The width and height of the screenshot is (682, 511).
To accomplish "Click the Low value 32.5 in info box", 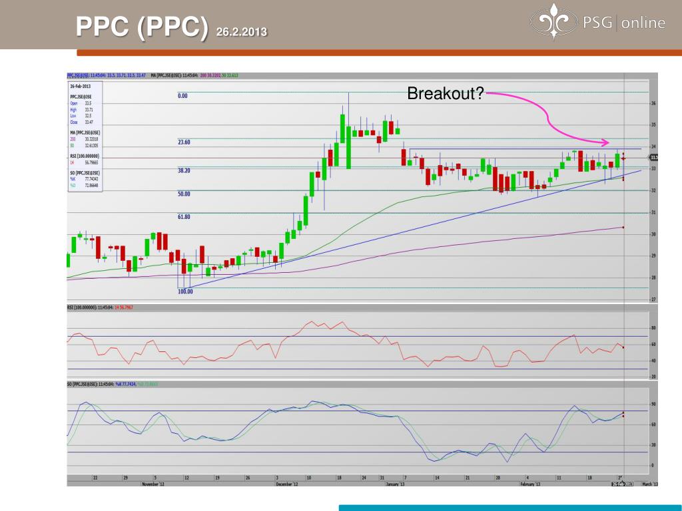I will pyautogui.click(x=89, y=116).
